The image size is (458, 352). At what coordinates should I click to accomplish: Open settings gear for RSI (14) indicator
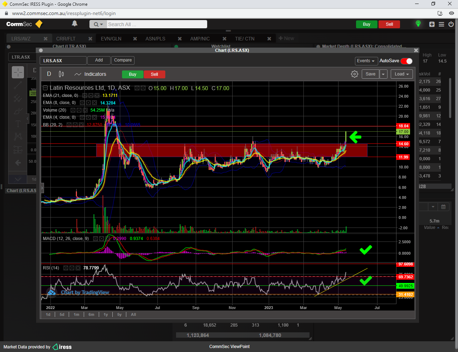(72, 268)
